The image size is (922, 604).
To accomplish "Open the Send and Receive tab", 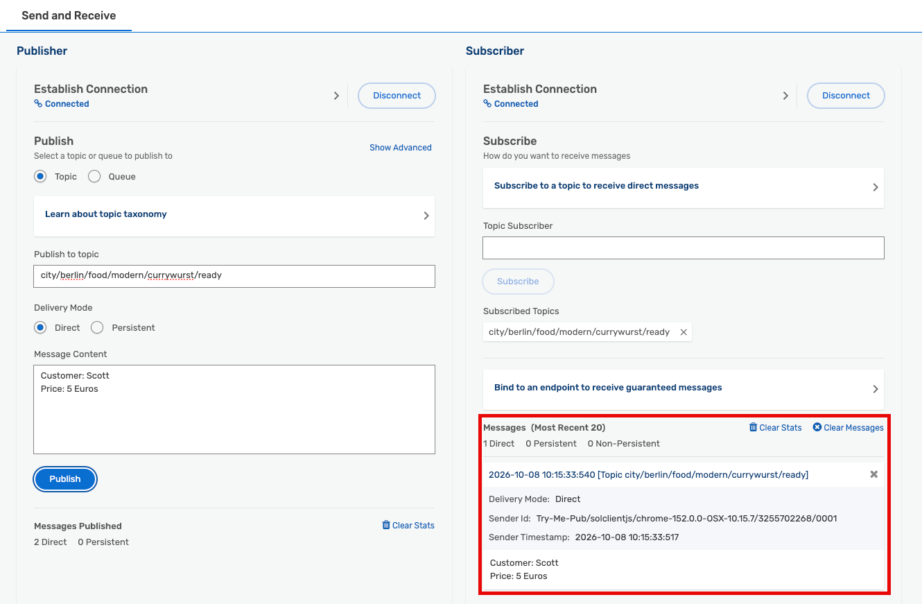I will (69, 15).
